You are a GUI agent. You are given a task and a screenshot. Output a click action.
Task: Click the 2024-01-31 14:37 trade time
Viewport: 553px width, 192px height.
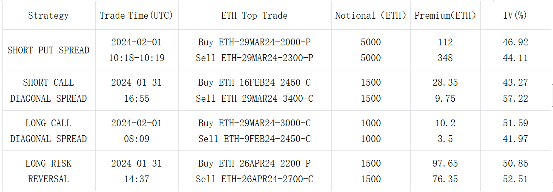(136, 171)
